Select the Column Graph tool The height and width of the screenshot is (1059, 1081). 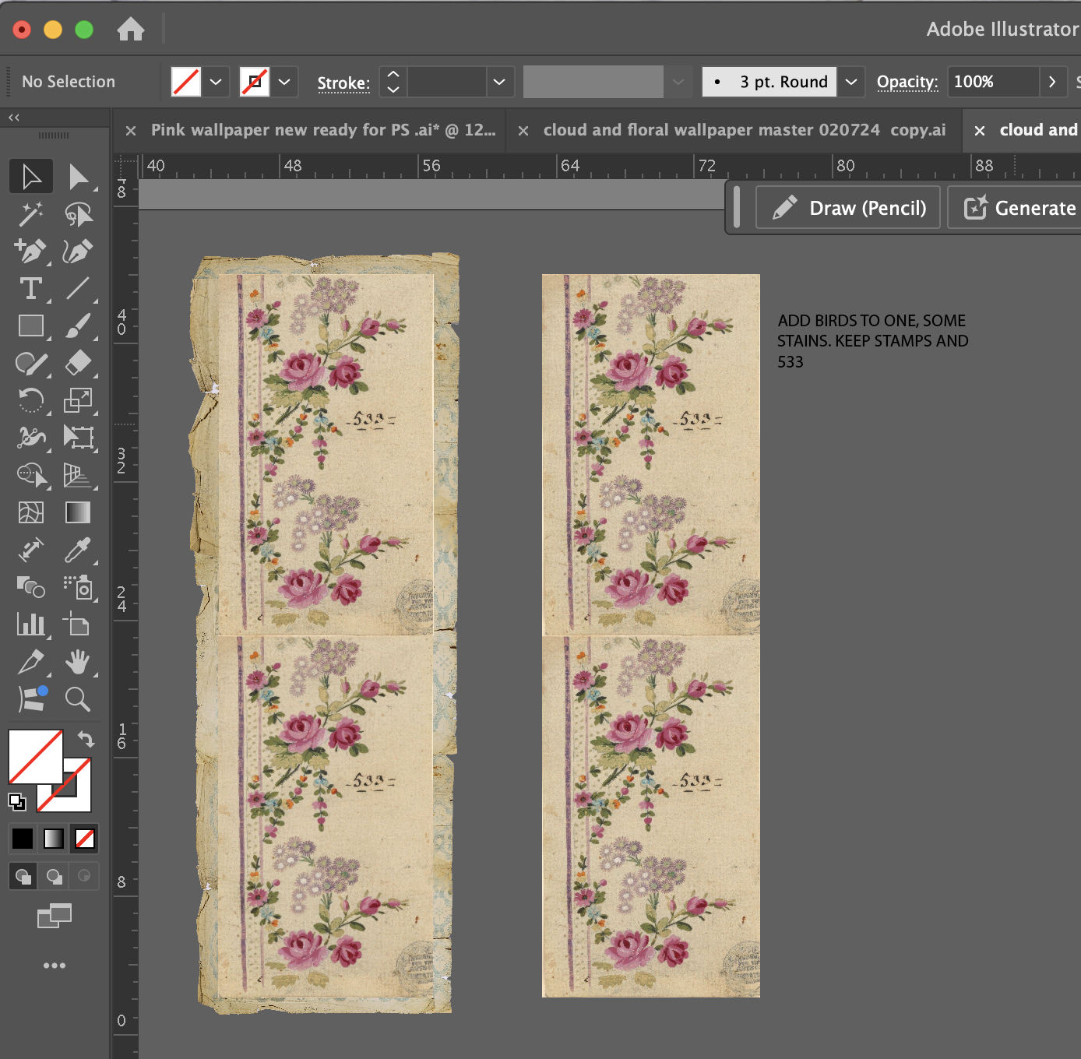(31, 624)
